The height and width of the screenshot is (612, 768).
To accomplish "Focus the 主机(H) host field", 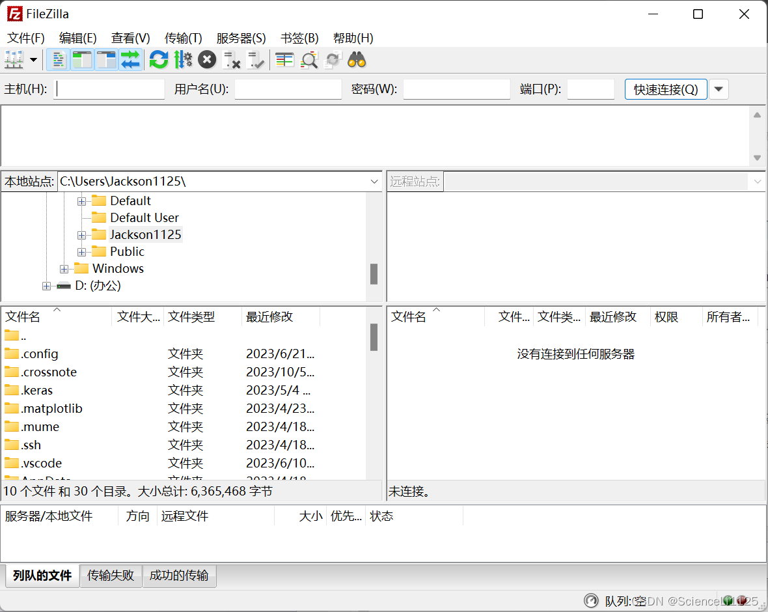I will point(109,89).
